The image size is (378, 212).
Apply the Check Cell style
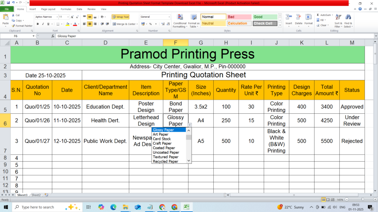[x=263, y=23]
